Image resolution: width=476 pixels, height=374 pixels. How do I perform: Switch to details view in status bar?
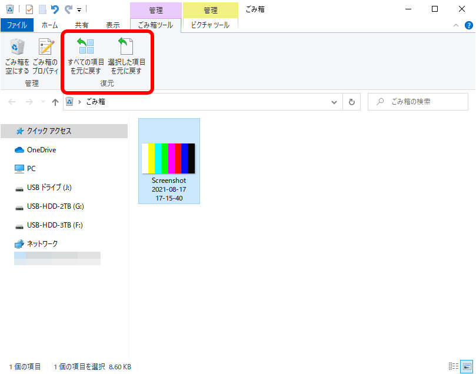(x=454, y=366)
